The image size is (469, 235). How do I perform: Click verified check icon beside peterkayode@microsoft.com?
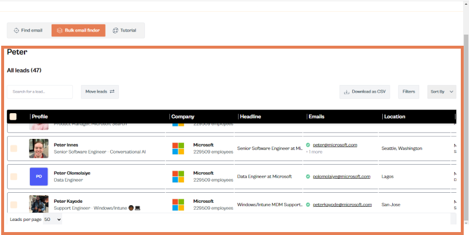pyautogui.click(x=308, y=205)
